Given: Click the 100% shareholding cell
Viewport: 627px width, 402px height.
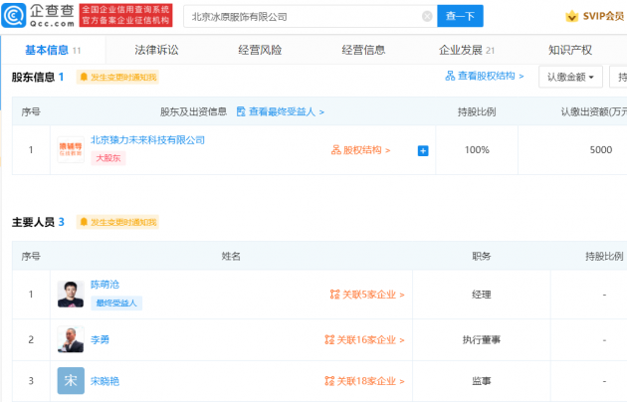Looking at the screenshot, I should click(477, 150).
